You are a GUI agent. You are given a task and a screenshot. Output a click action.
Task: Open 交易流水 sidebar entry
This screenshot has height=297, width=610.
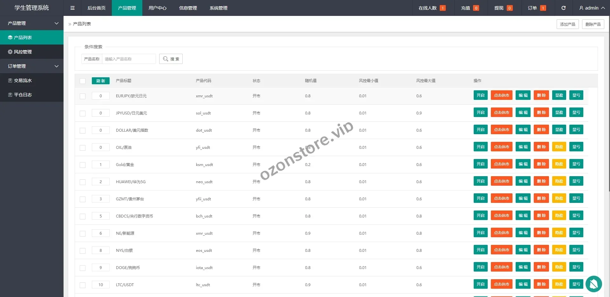32,80
